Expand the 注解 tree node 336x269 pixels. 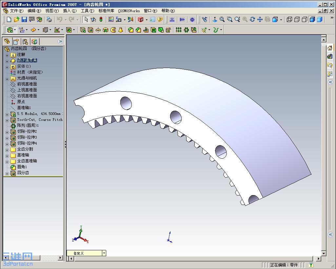coord(7,56)
